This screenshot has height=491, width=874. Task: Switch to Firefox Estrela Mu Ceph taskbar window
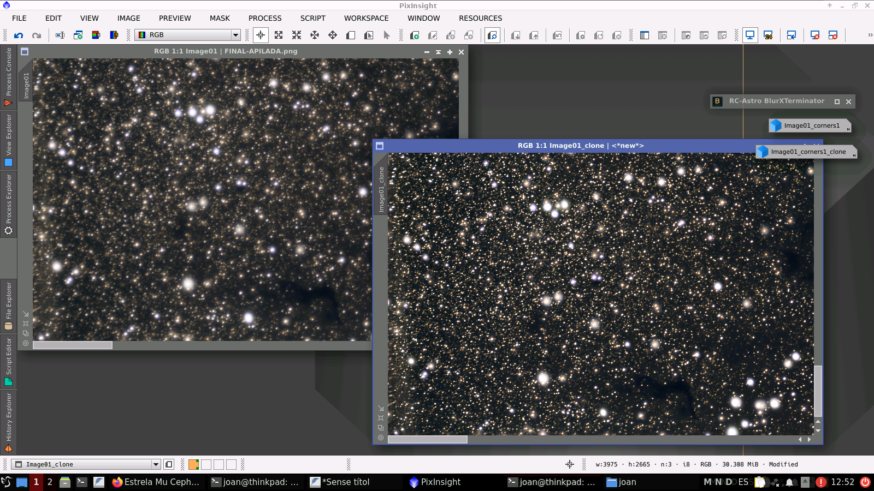coord(156,482)
